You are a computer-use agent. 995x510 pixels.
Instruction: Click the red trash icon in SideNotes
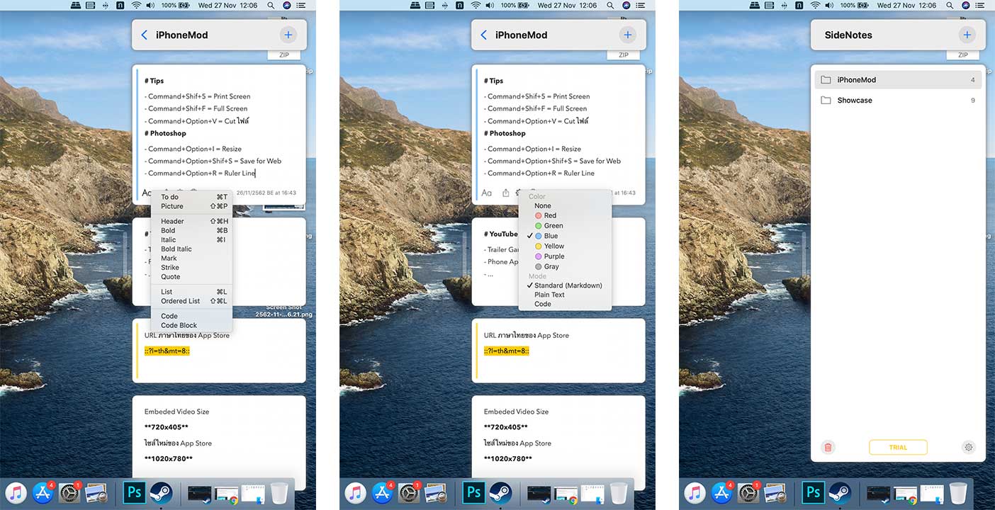tap(828, 447)
